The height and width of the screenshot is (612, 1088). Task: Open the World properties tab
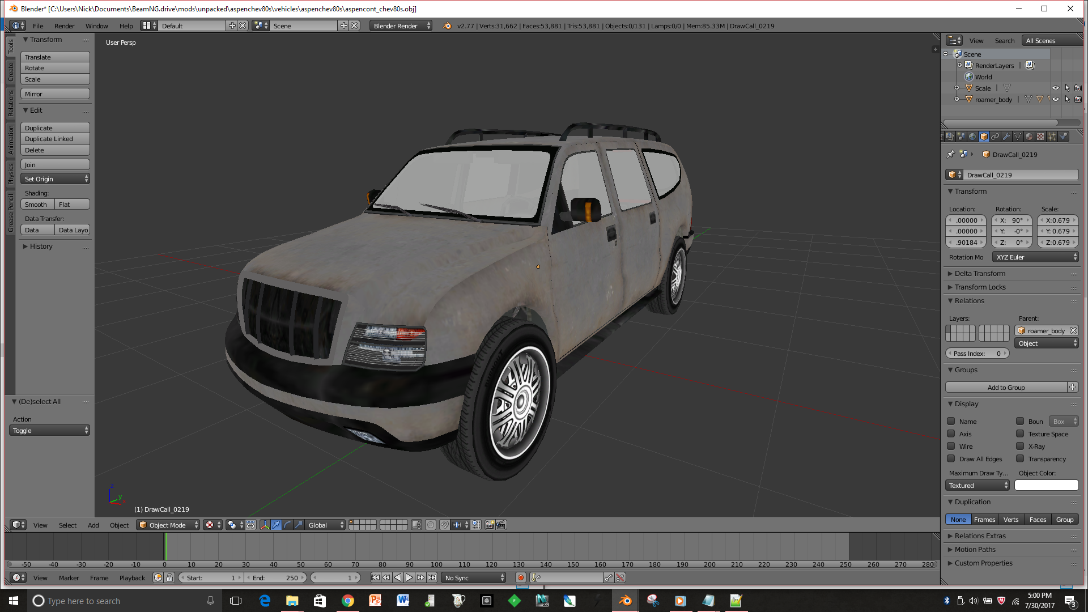coord(972,137)
